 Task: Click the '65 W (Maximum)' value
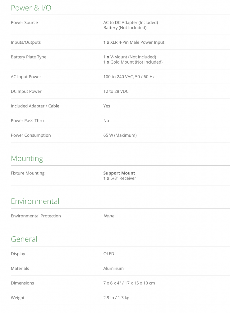click(120, 135)
